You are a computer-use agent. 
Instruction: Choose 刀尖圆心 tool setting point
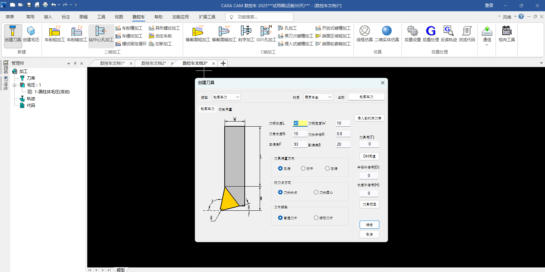click(x=323, y=192)
